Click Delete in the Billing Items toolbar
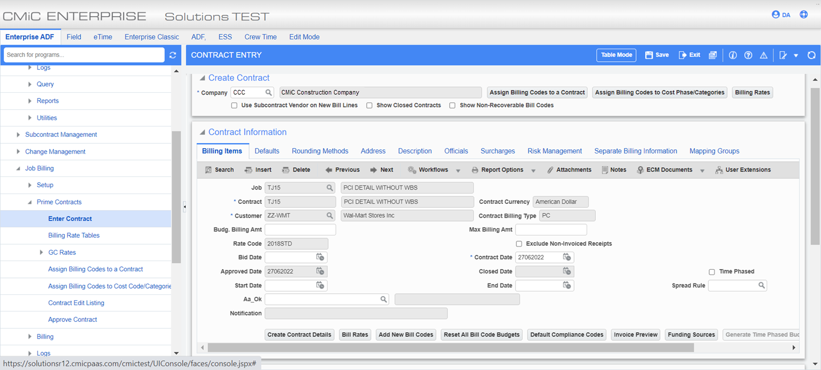 click(x=296, y=170)
